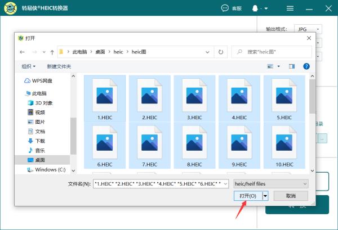Toggle the preview pane icon
Screen dimensions: 338x230
tap(292, 66)
